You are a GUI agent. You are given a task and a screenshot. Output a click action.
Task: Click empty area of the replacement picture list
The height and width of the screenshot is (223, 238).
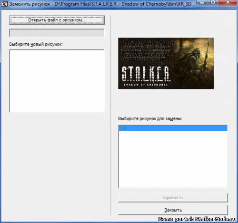click(173, 159)
